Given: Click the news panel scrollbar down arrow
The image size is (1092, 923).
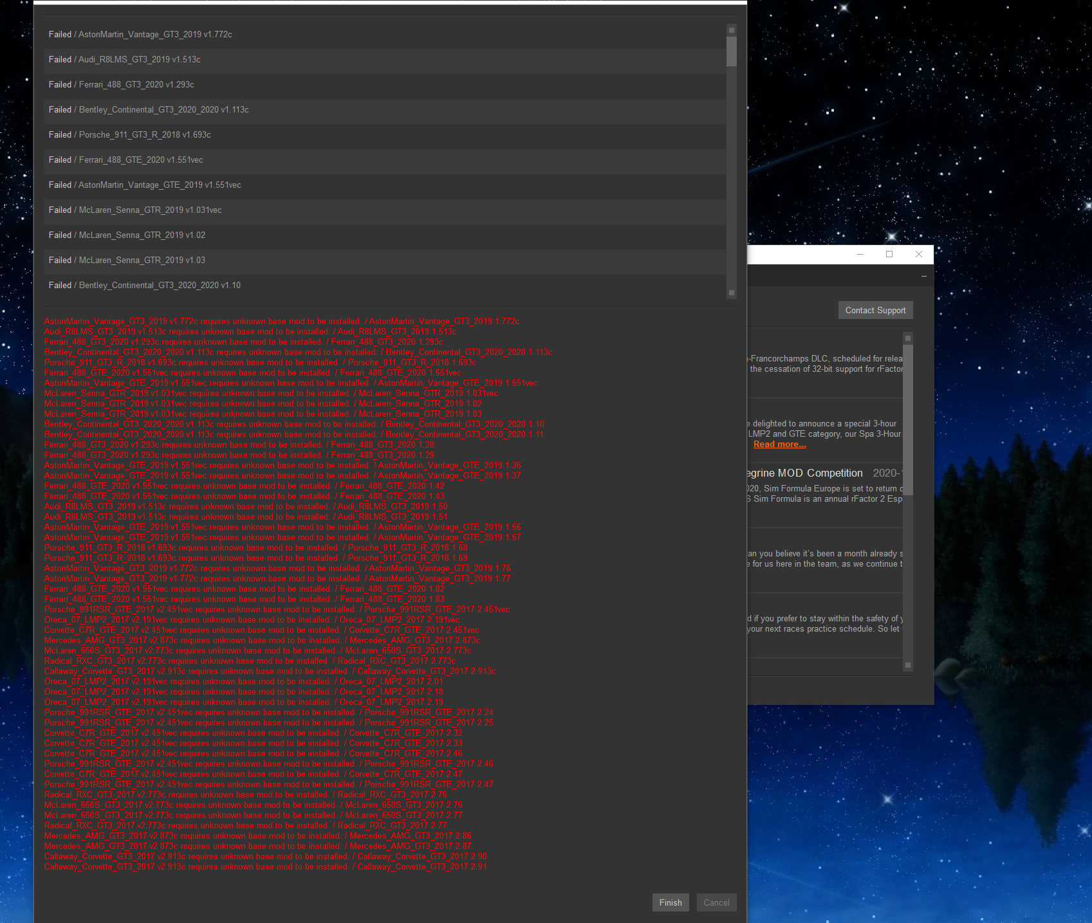Looking at the screenshot, I should 908,665.
